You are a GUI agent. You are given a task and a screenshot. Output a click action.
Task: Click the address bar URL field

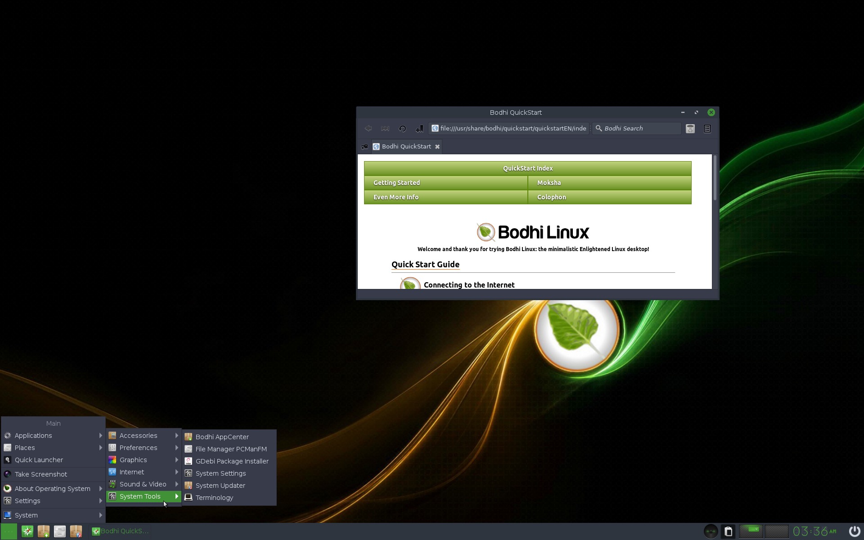click(509, 129)
